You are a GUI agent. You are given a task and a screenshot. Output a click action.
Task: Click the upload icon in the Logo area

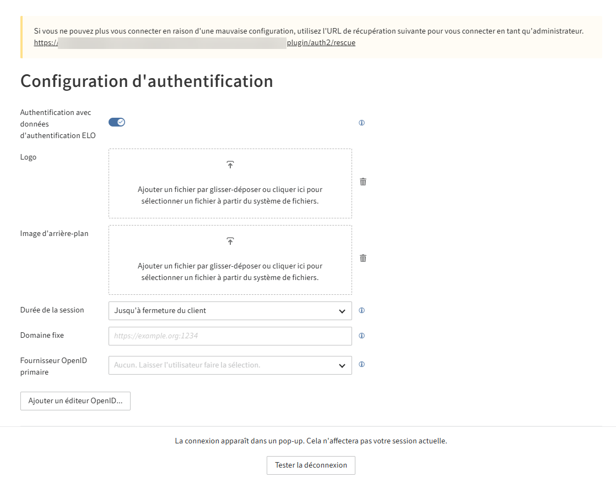[230, 164]
